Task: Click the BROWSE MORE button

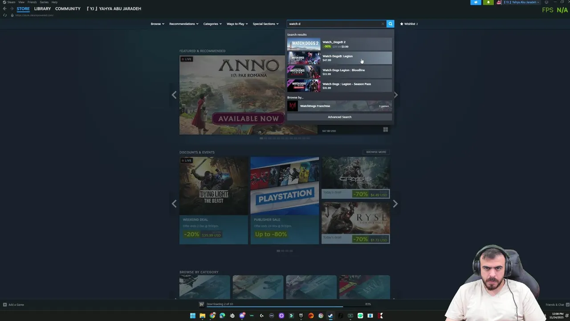Action: click(376, 152)
